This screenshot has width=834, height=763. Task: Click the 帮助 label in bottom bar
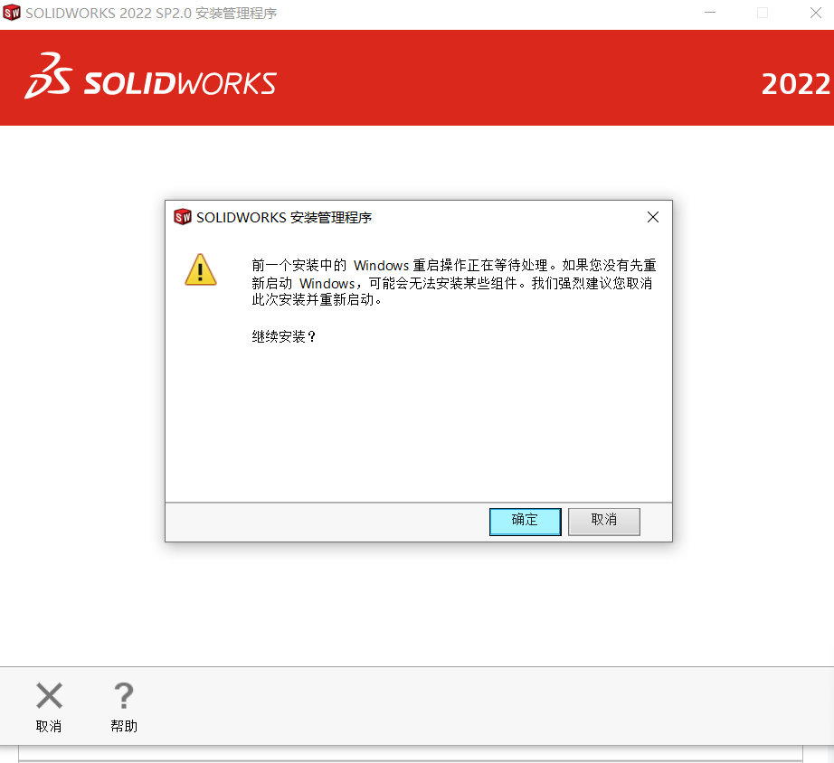(x=124, y=726)
